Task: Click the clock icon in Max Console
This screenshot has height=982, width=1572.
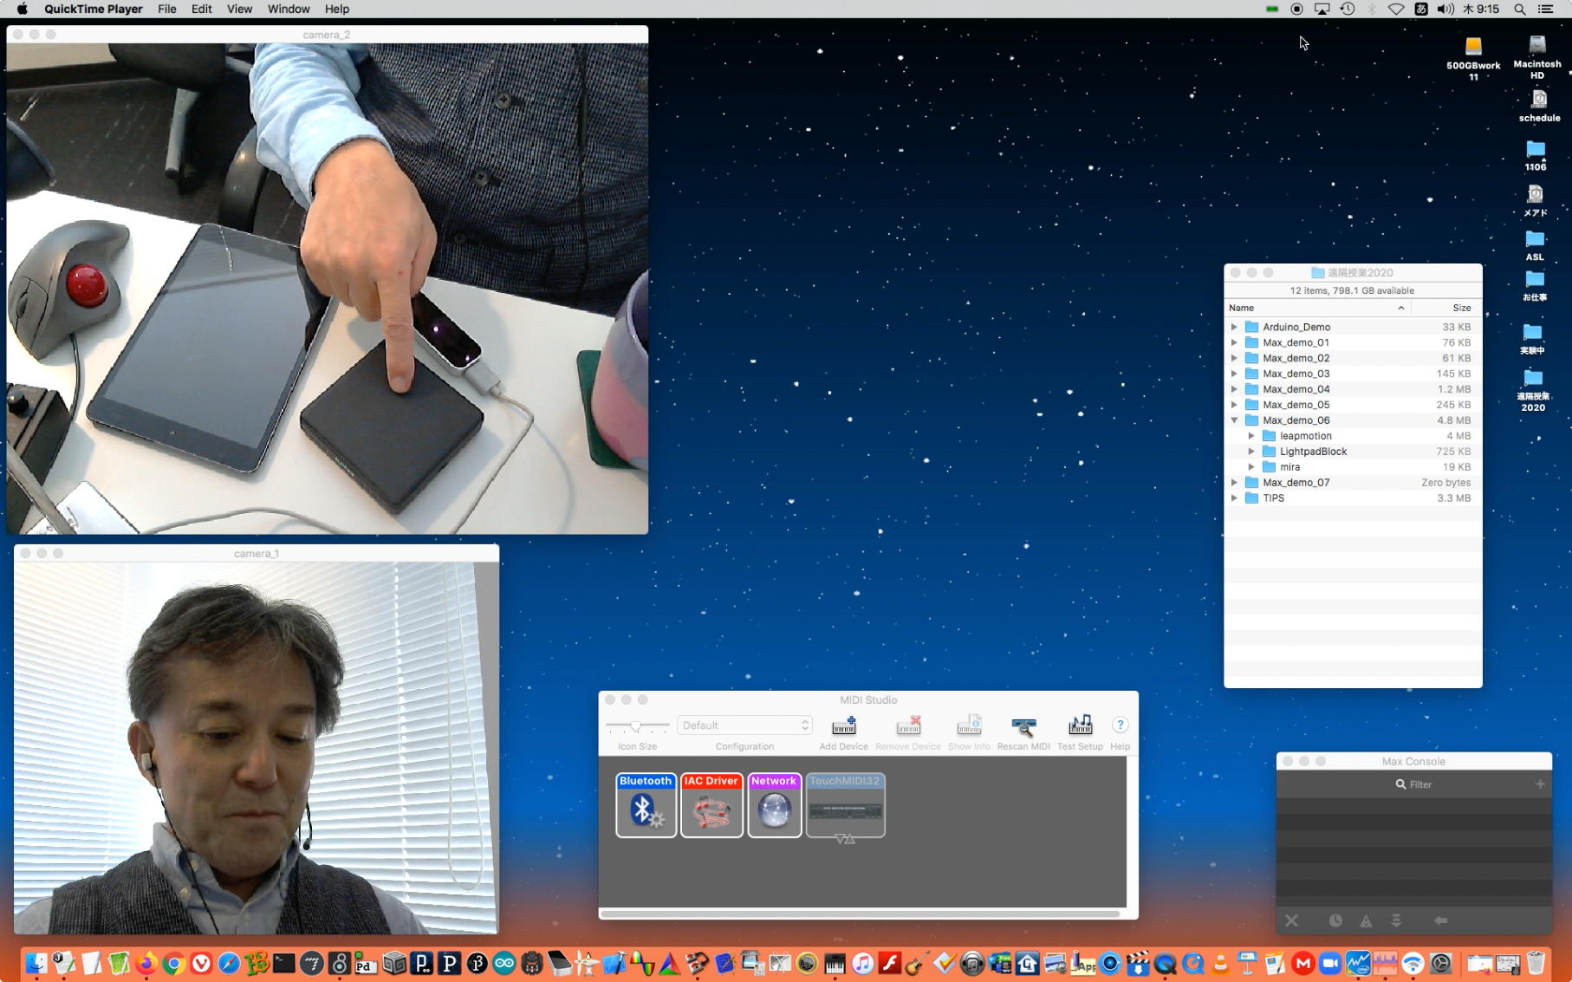Action: click(1335, 920)
